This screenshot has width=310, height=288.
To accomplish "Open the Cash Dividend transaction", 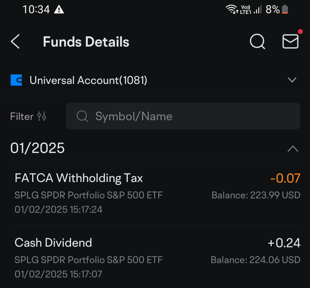I will (x=53, y=243).
